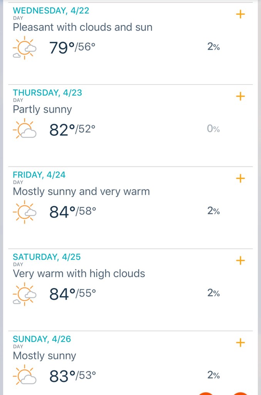Click Wednesday's clouds and sun weather icon
This screenshot has height=395, width=261.
25,47
